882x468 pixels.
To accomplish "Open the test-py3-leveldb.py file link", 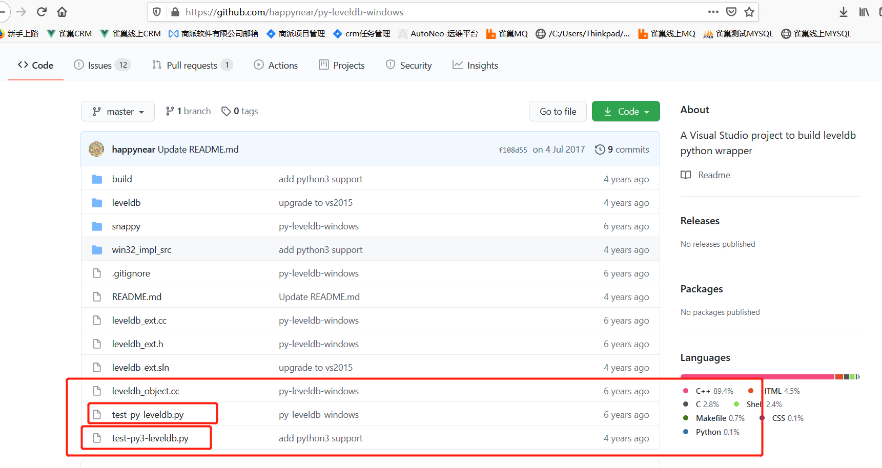I will pyautogui.click(x=150, y=438).
